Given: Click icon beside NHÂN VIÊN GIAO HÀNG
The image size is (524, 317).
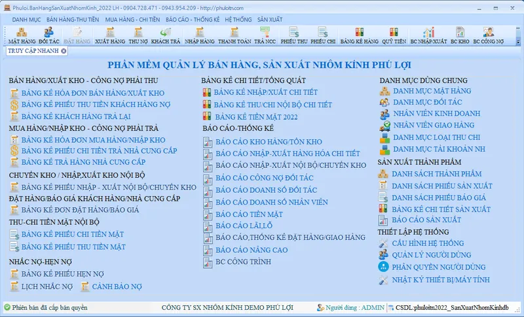Looking at the screenshot, I should [x=384, y=125].
